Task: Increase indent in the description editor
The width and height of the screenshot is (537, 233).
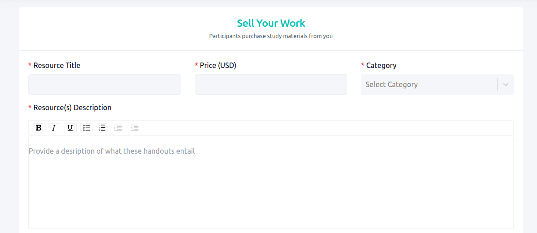Action: coord(118,128)
